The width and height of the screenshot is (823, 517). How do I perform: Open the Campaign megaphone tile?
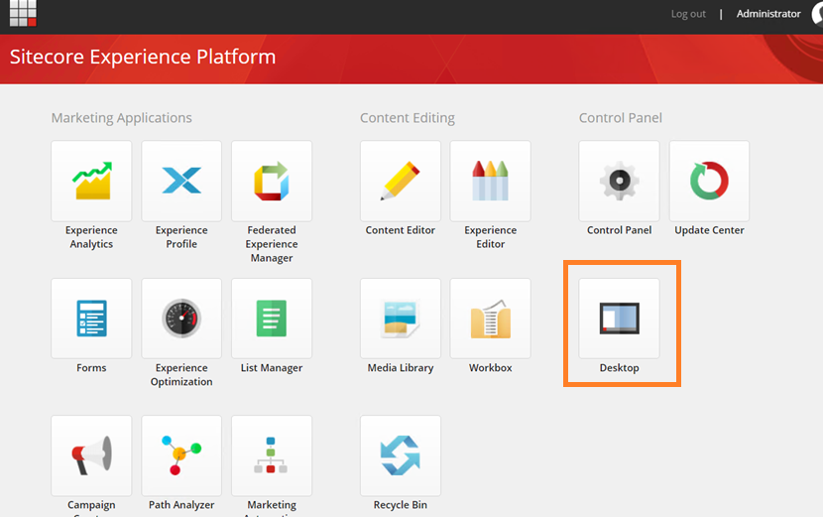(x=91, y=455)
